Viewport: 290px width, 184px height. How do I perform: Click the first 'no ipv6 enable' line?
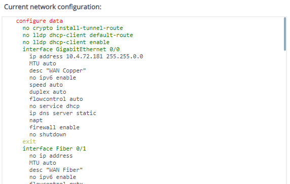[x=53, y=78]
